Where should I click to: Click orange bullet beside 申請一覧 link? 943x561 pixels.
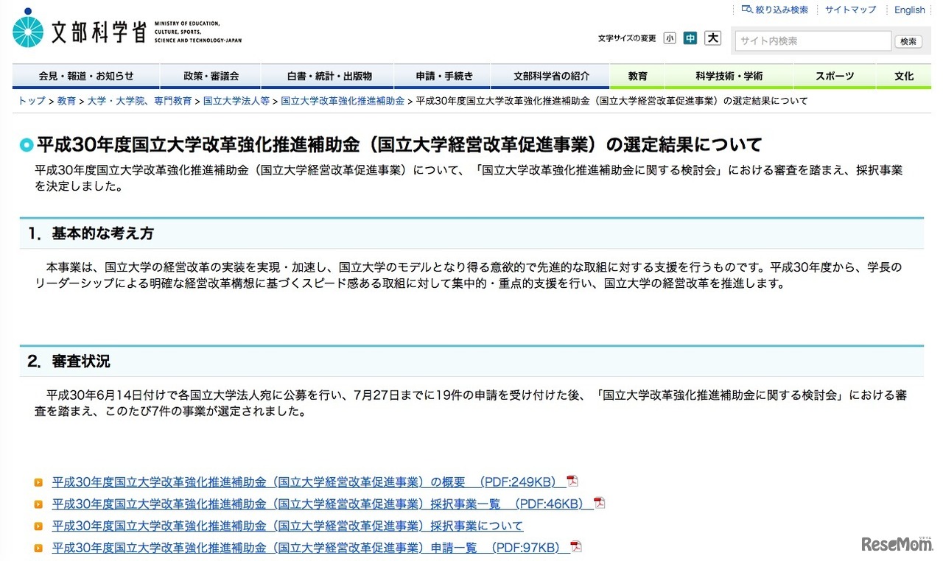pos(38,548)
